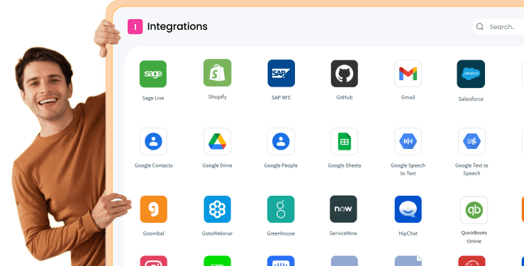Image resolution: width=524 pixels, height=266 pixels.
Task: Click the Sage Live label
Action: point(153,98)
